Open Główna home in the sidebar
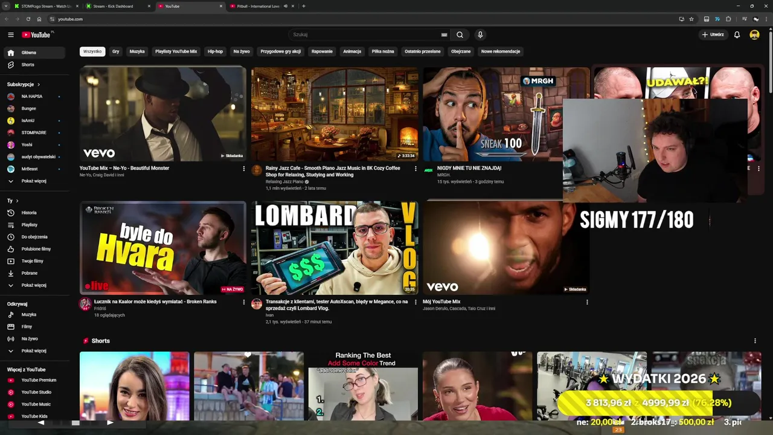 click(x=35, y=53)
